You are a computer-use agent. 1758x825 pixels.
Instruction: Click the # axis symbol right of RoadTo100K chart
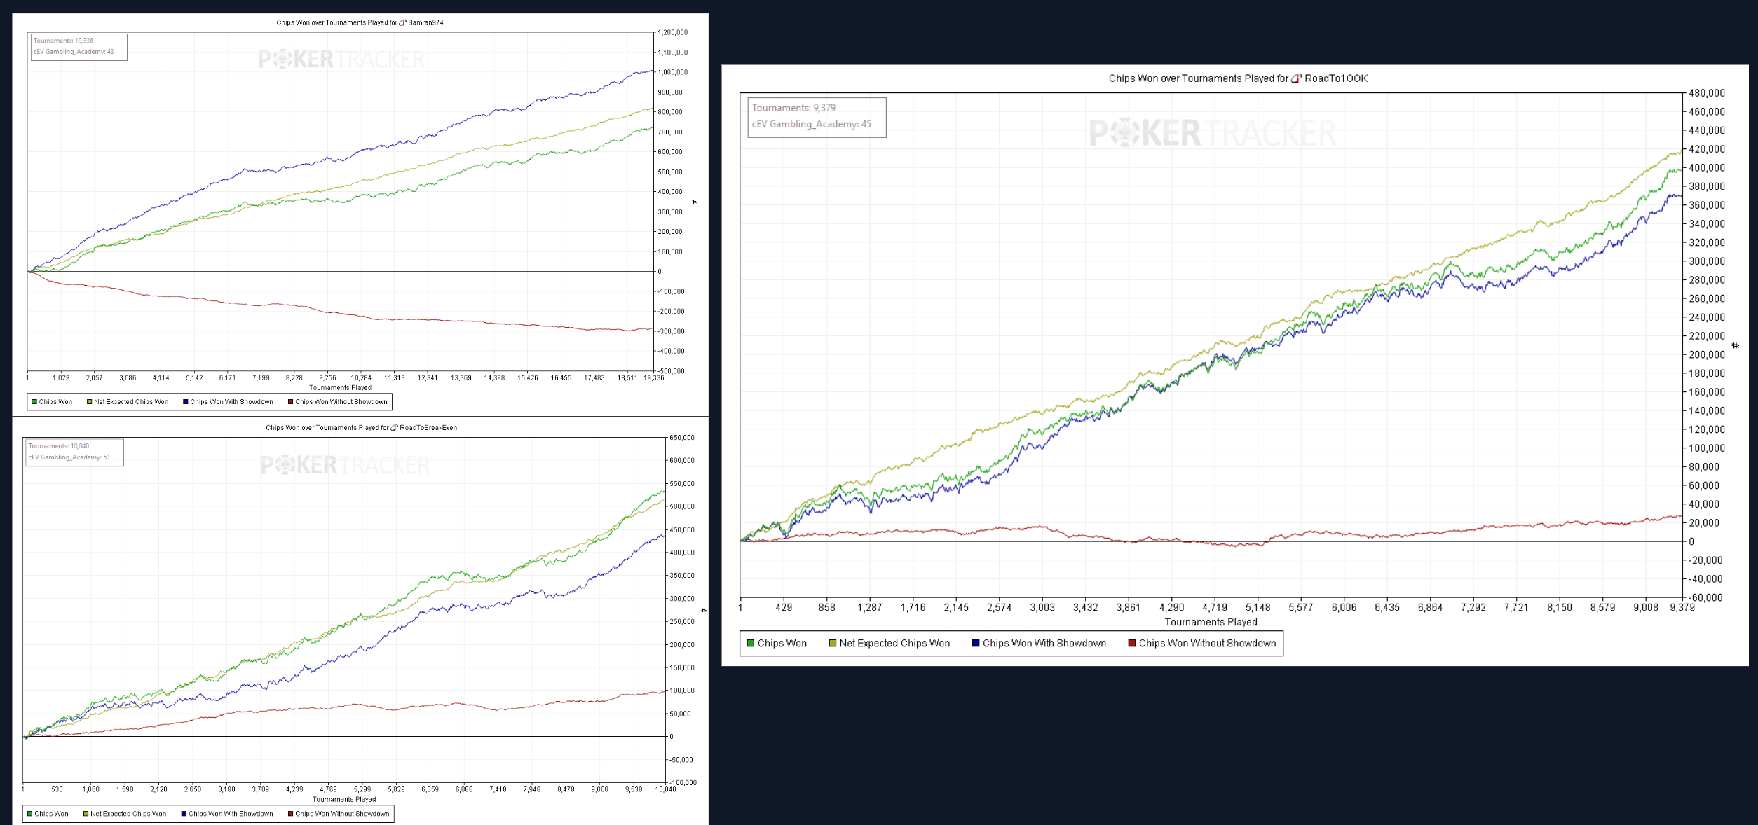(x=1735, y=345)
